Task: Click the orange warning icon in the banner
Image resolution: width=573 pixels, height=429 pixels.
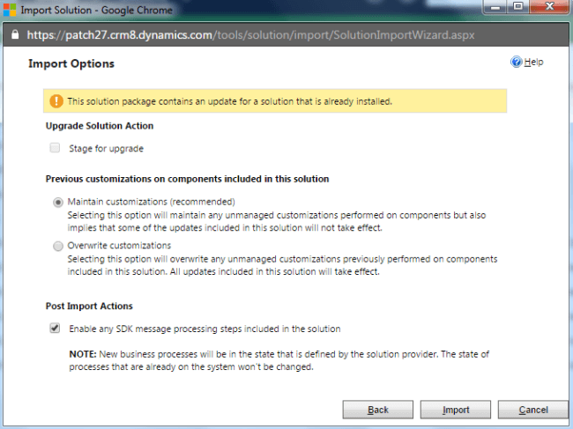Action: click(56, 100)
